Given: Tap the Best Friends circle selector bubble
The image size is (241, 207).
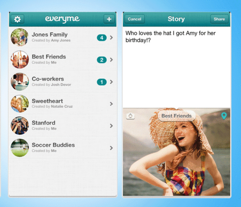Looking at the screenshot, I should coord(176,116).
